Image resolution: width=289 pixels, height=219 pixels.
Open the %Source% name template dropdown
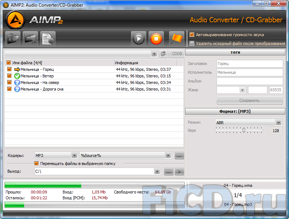tap(168, 155)
